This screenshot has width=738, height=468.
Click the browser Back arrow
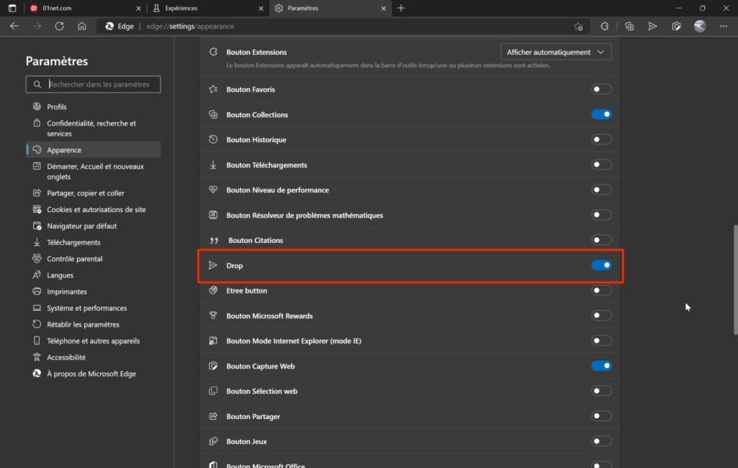[14, 27]
